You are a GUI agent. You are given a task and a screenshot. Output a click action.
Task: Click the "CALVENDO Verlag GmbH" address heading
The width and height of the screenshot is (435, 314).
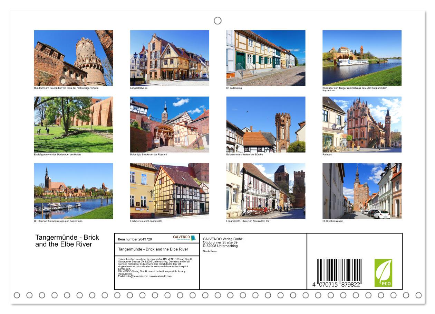pos(223,239)
